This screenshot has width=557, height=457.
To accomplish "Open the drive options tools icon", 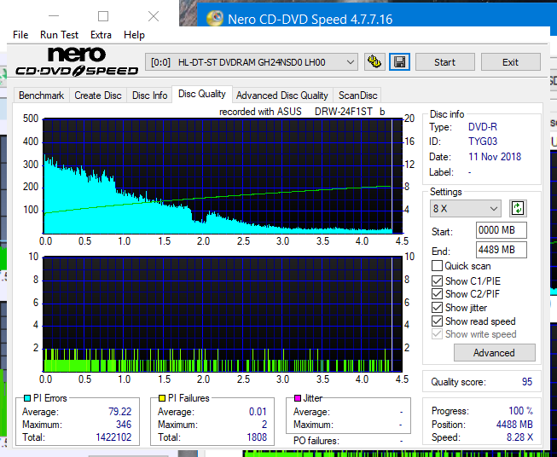I will click(x=374, y=62).
